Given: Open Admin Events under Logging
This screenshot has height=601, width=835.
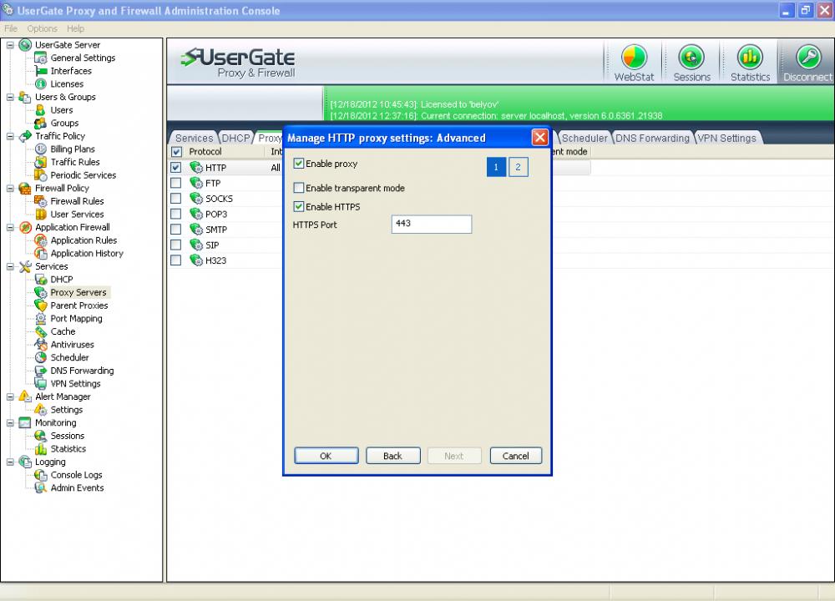Looking at the screenshot, I should [x=77, y=487].
